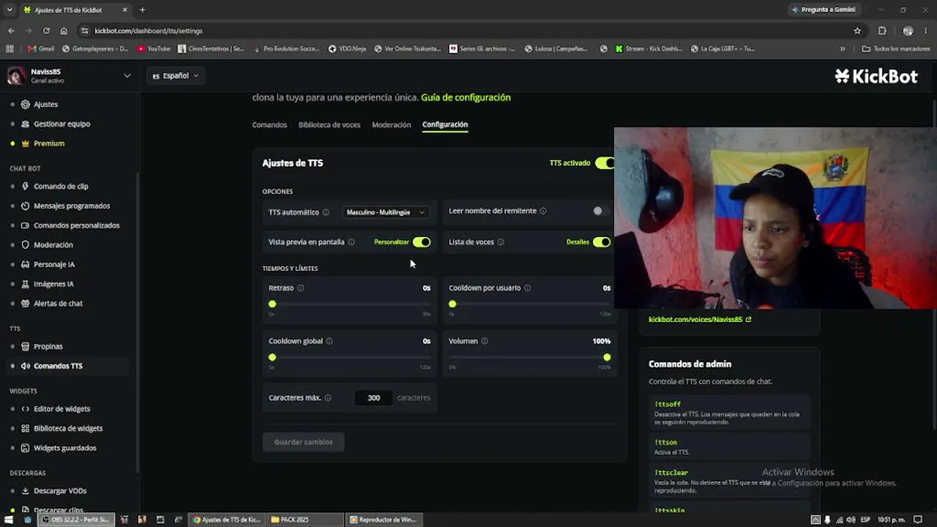This screenshot has height=527, width=937.
Task: Open Gestionar equipo in the sidebar
Action: [x=61, y=124]
